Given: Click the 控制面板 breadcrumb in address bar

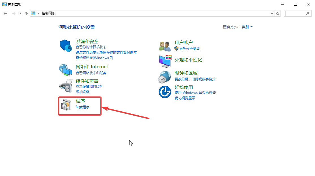Looking at the screenshot, I should pyautogui.click(x=49, y=13).
